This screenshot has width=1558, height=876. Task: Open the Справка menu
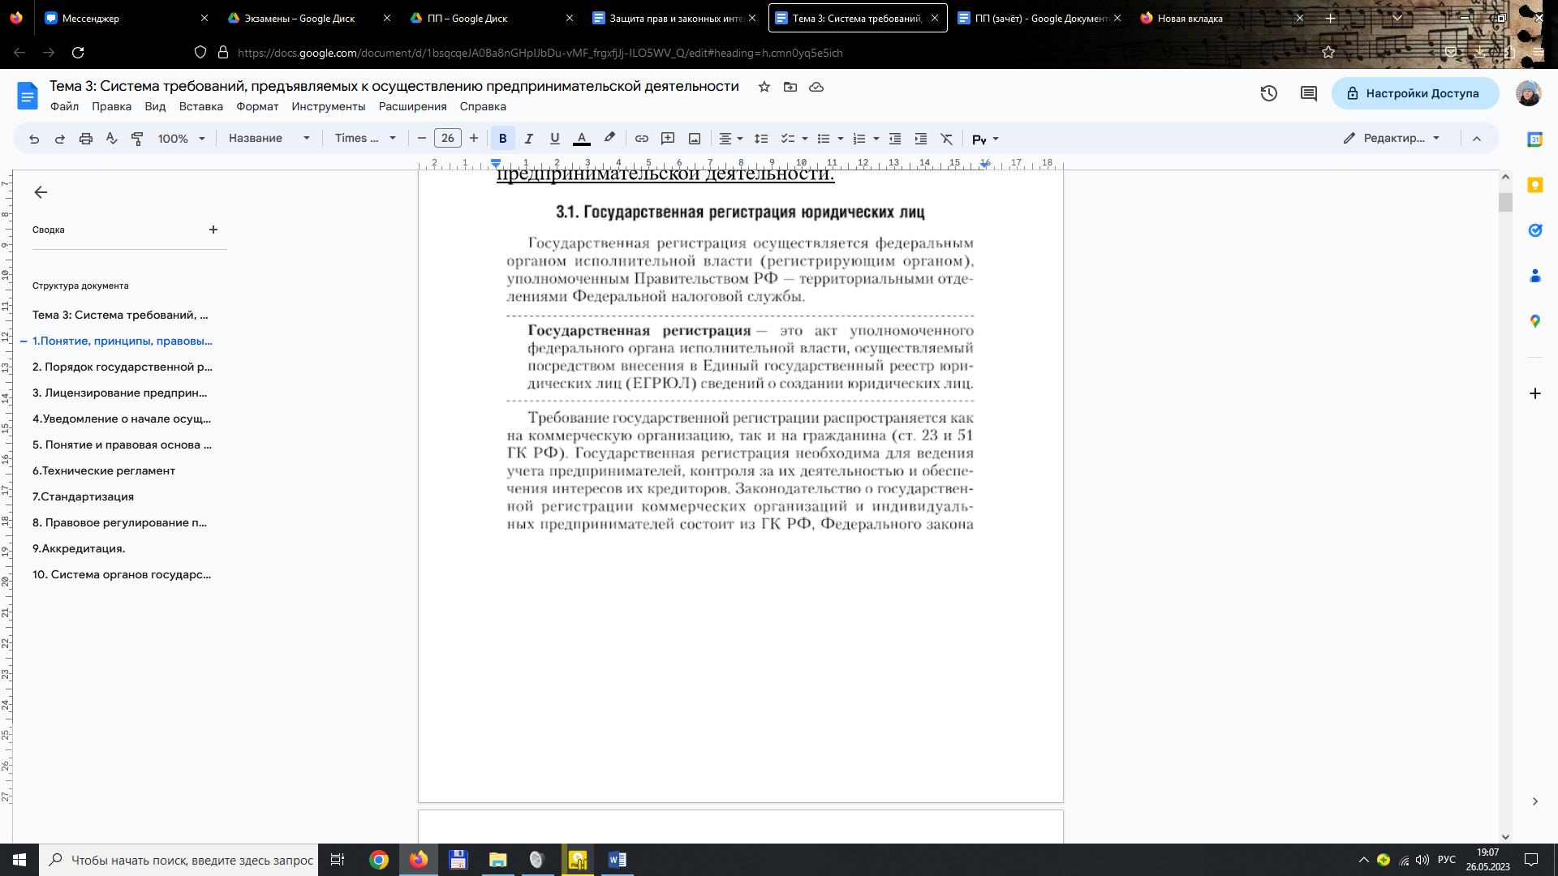[483, 106]
